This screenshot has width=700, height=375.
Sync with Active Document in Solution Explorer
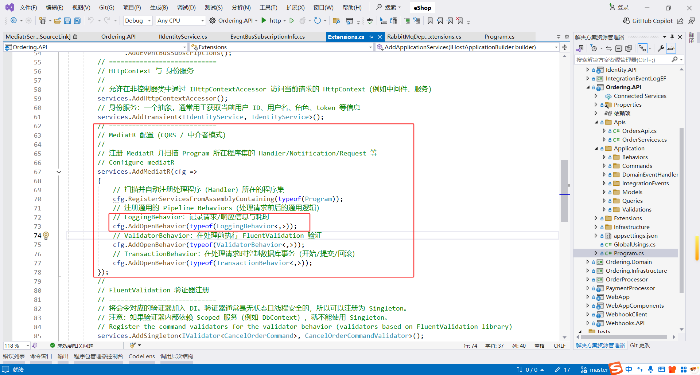coord(608,48)
